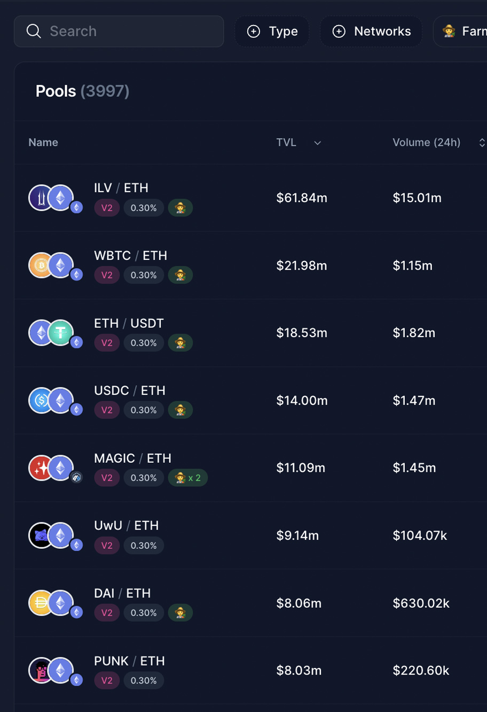Click the PUNK token icon
This screenshot has width=487, height=712.
(x=39, y=670)
